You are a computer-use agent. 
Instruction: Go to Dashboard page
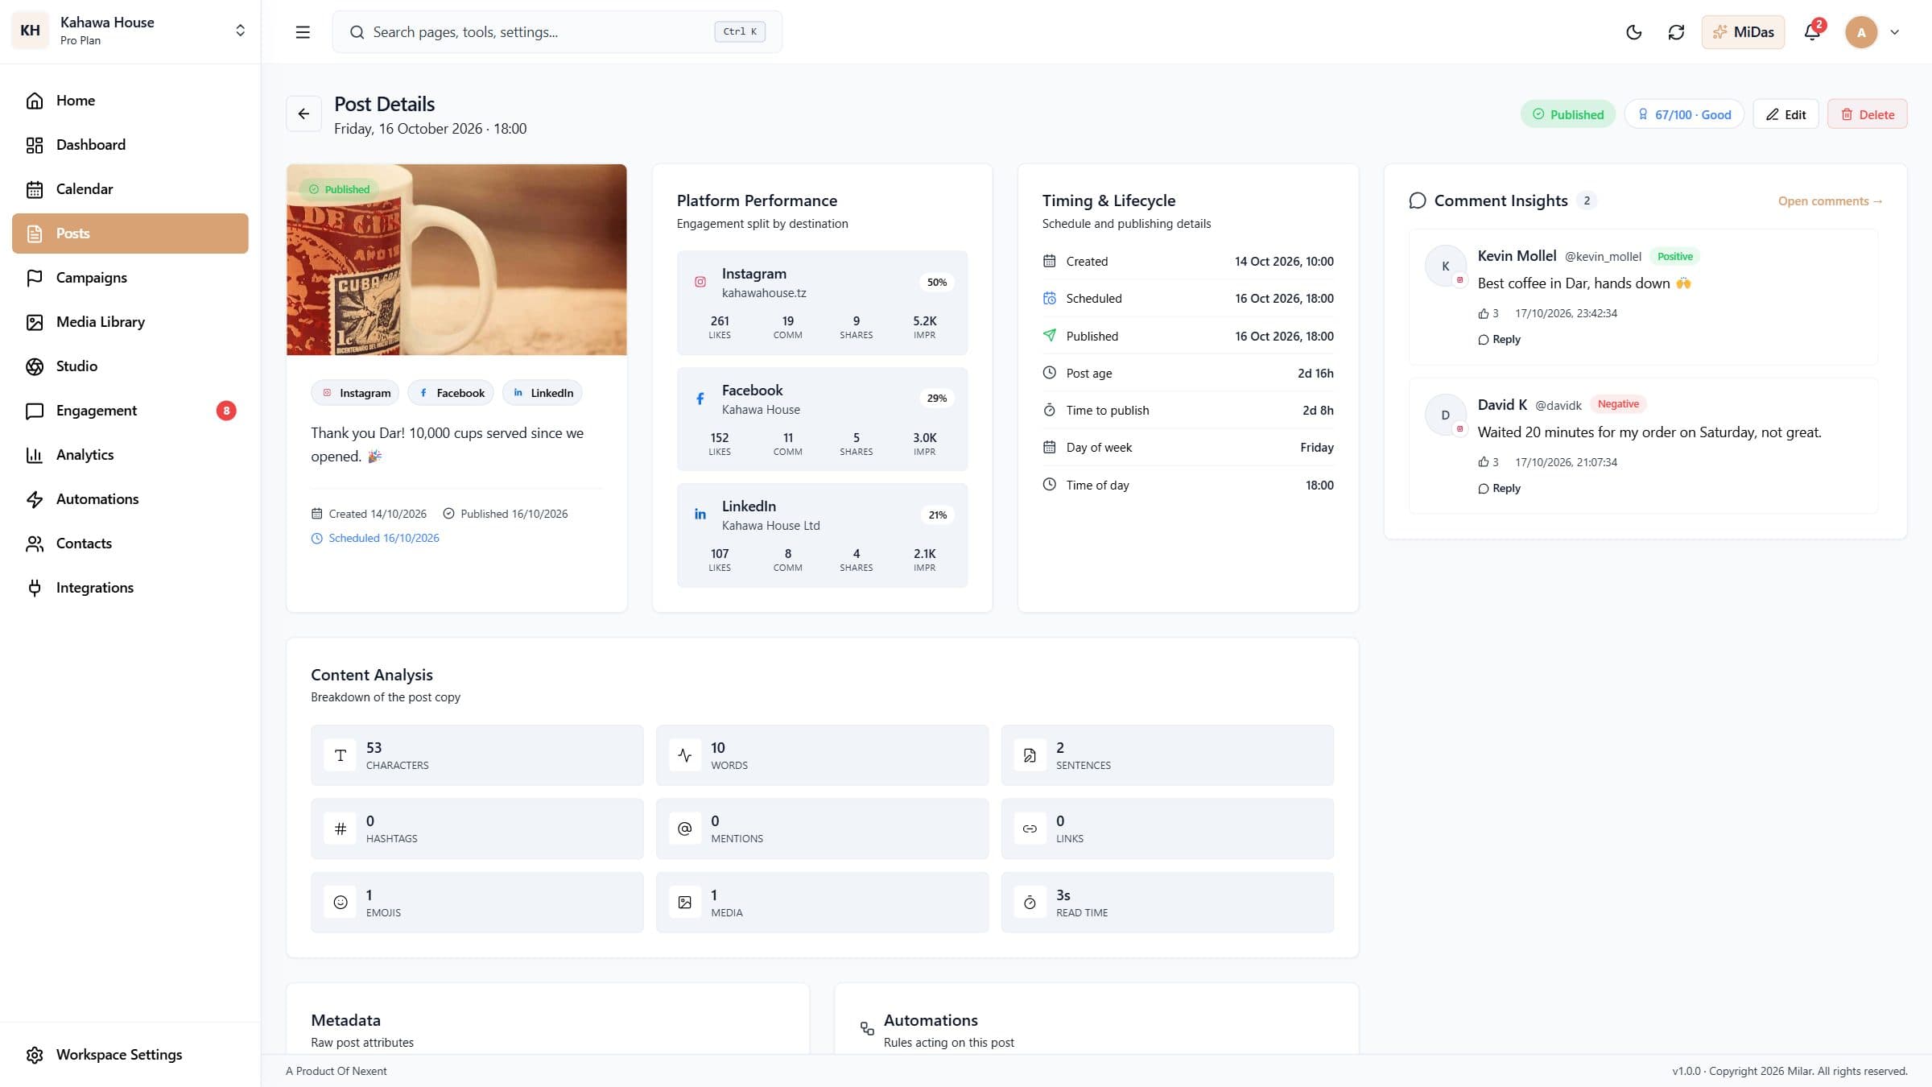(x=130, y=145)
